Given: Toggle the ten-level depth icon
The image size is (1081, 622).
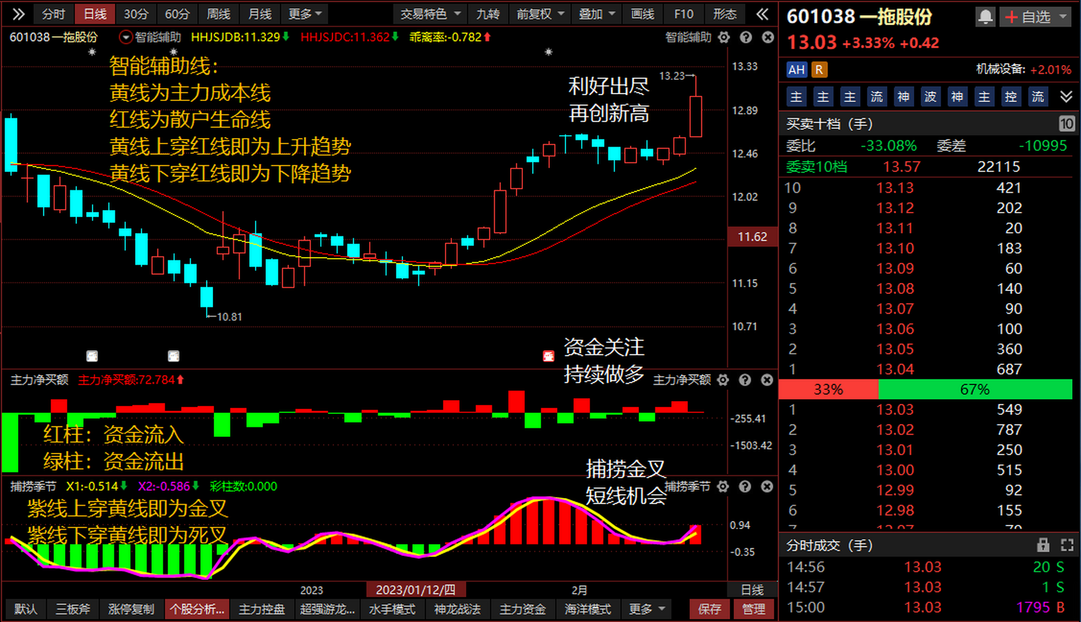Looking at the screenshot, I should [x=1066, y=124].
